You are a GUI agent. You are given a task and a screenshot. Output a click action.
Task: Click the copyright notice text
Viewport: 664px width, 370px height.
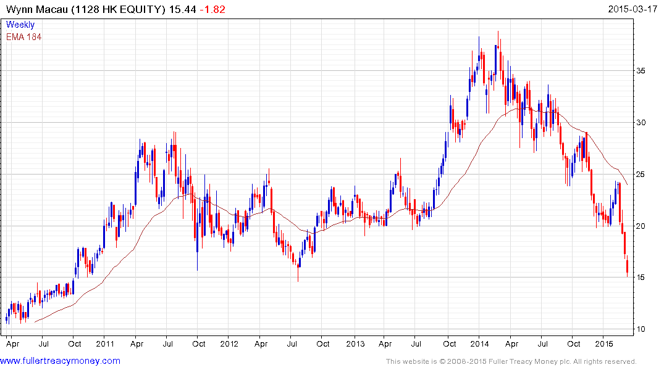(x=511, y=361)
